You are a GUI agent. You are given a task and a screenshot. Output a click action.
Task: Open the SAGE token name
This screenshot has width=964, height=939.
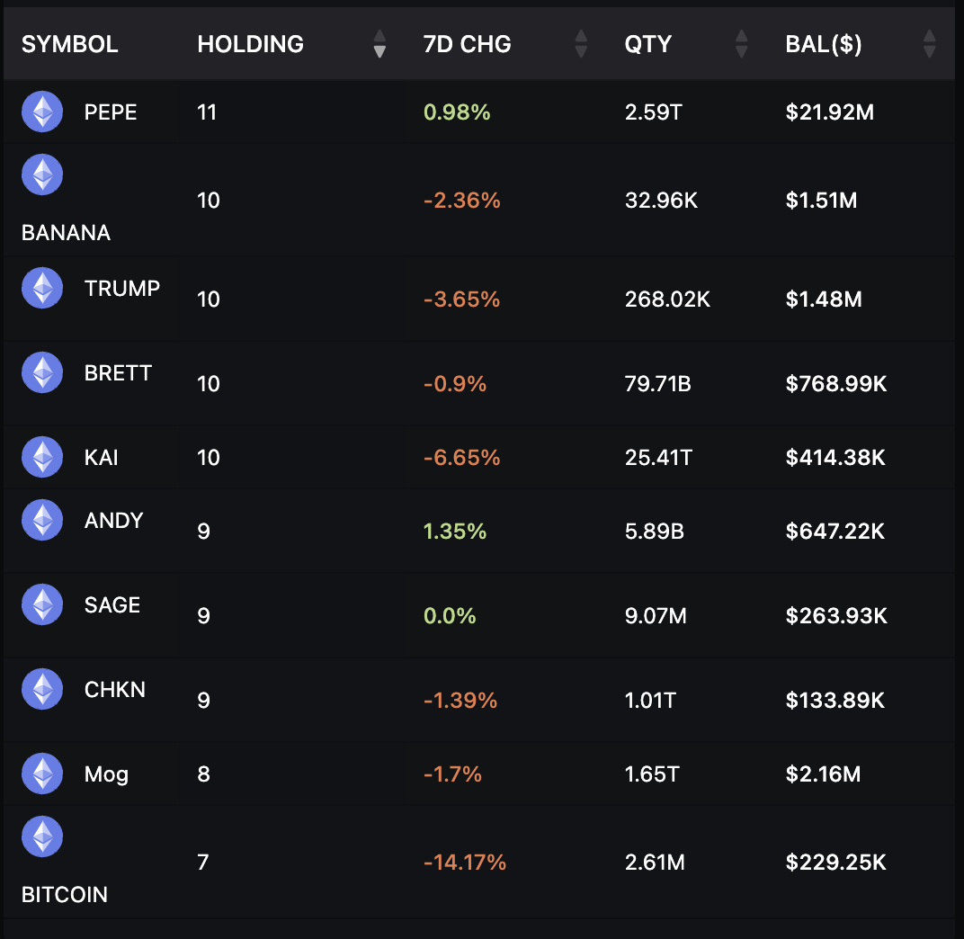coord(112,605)
